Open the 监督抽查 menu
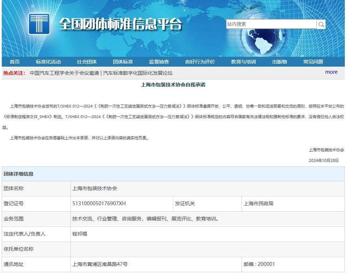This screenshot has height=274, width=348. coord(159,62)
